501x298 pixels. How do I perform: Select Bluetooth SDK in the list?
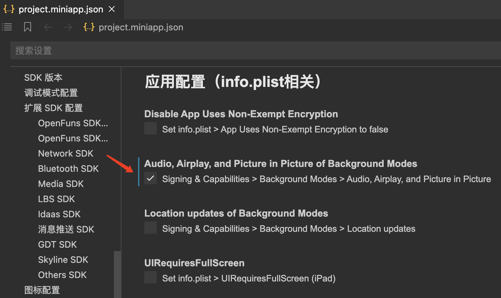tap(68, 169)
